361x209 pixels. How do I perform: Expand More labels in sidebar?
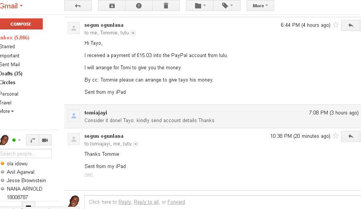[x=7, y=111]
